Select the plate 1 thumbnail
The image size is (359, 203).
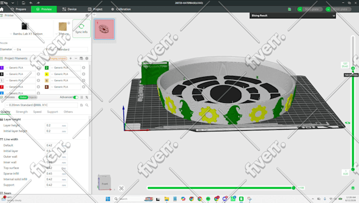(104, 29)
